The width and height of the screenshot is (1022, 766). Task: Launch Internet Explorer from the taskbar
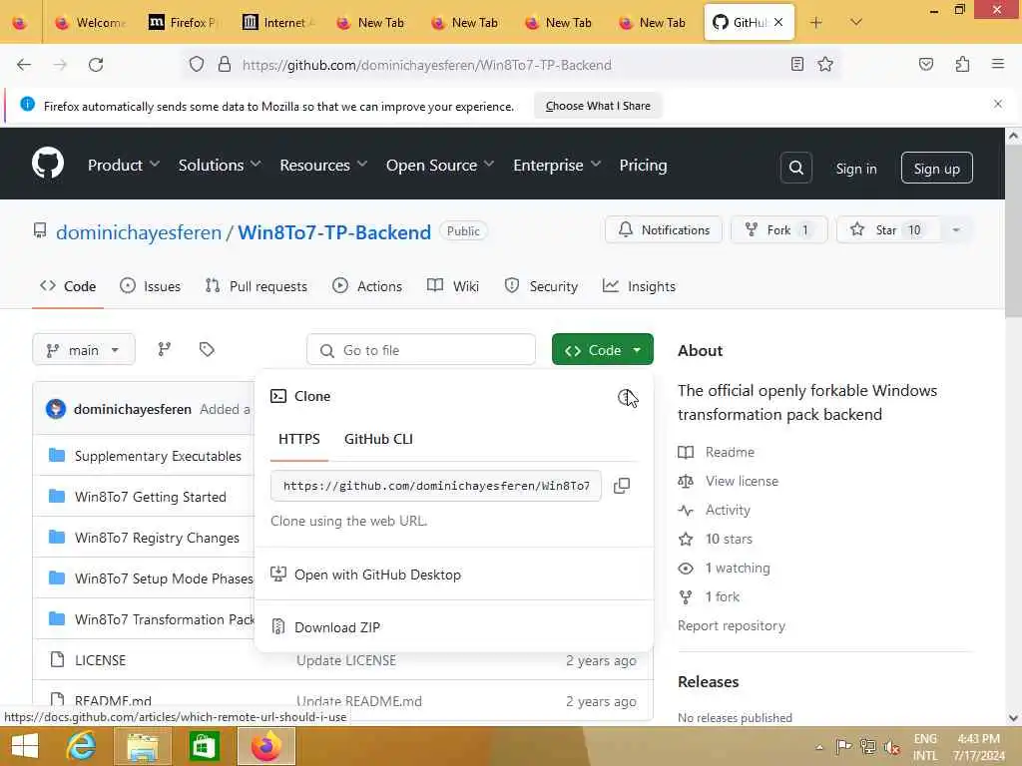click(x=81, y=746)
